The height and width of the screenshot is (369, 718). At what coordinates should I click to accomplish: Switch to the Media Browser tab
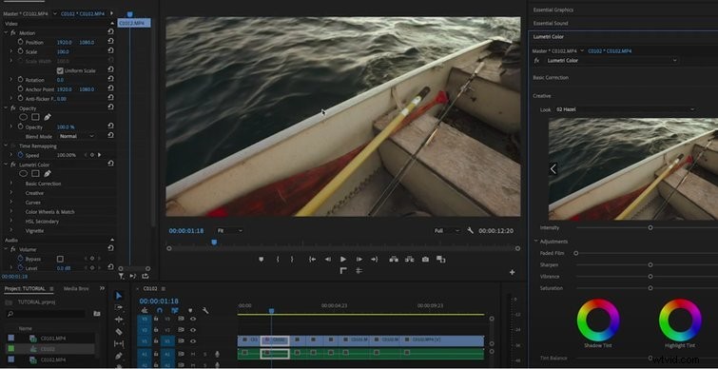click(x=76, y=289)
